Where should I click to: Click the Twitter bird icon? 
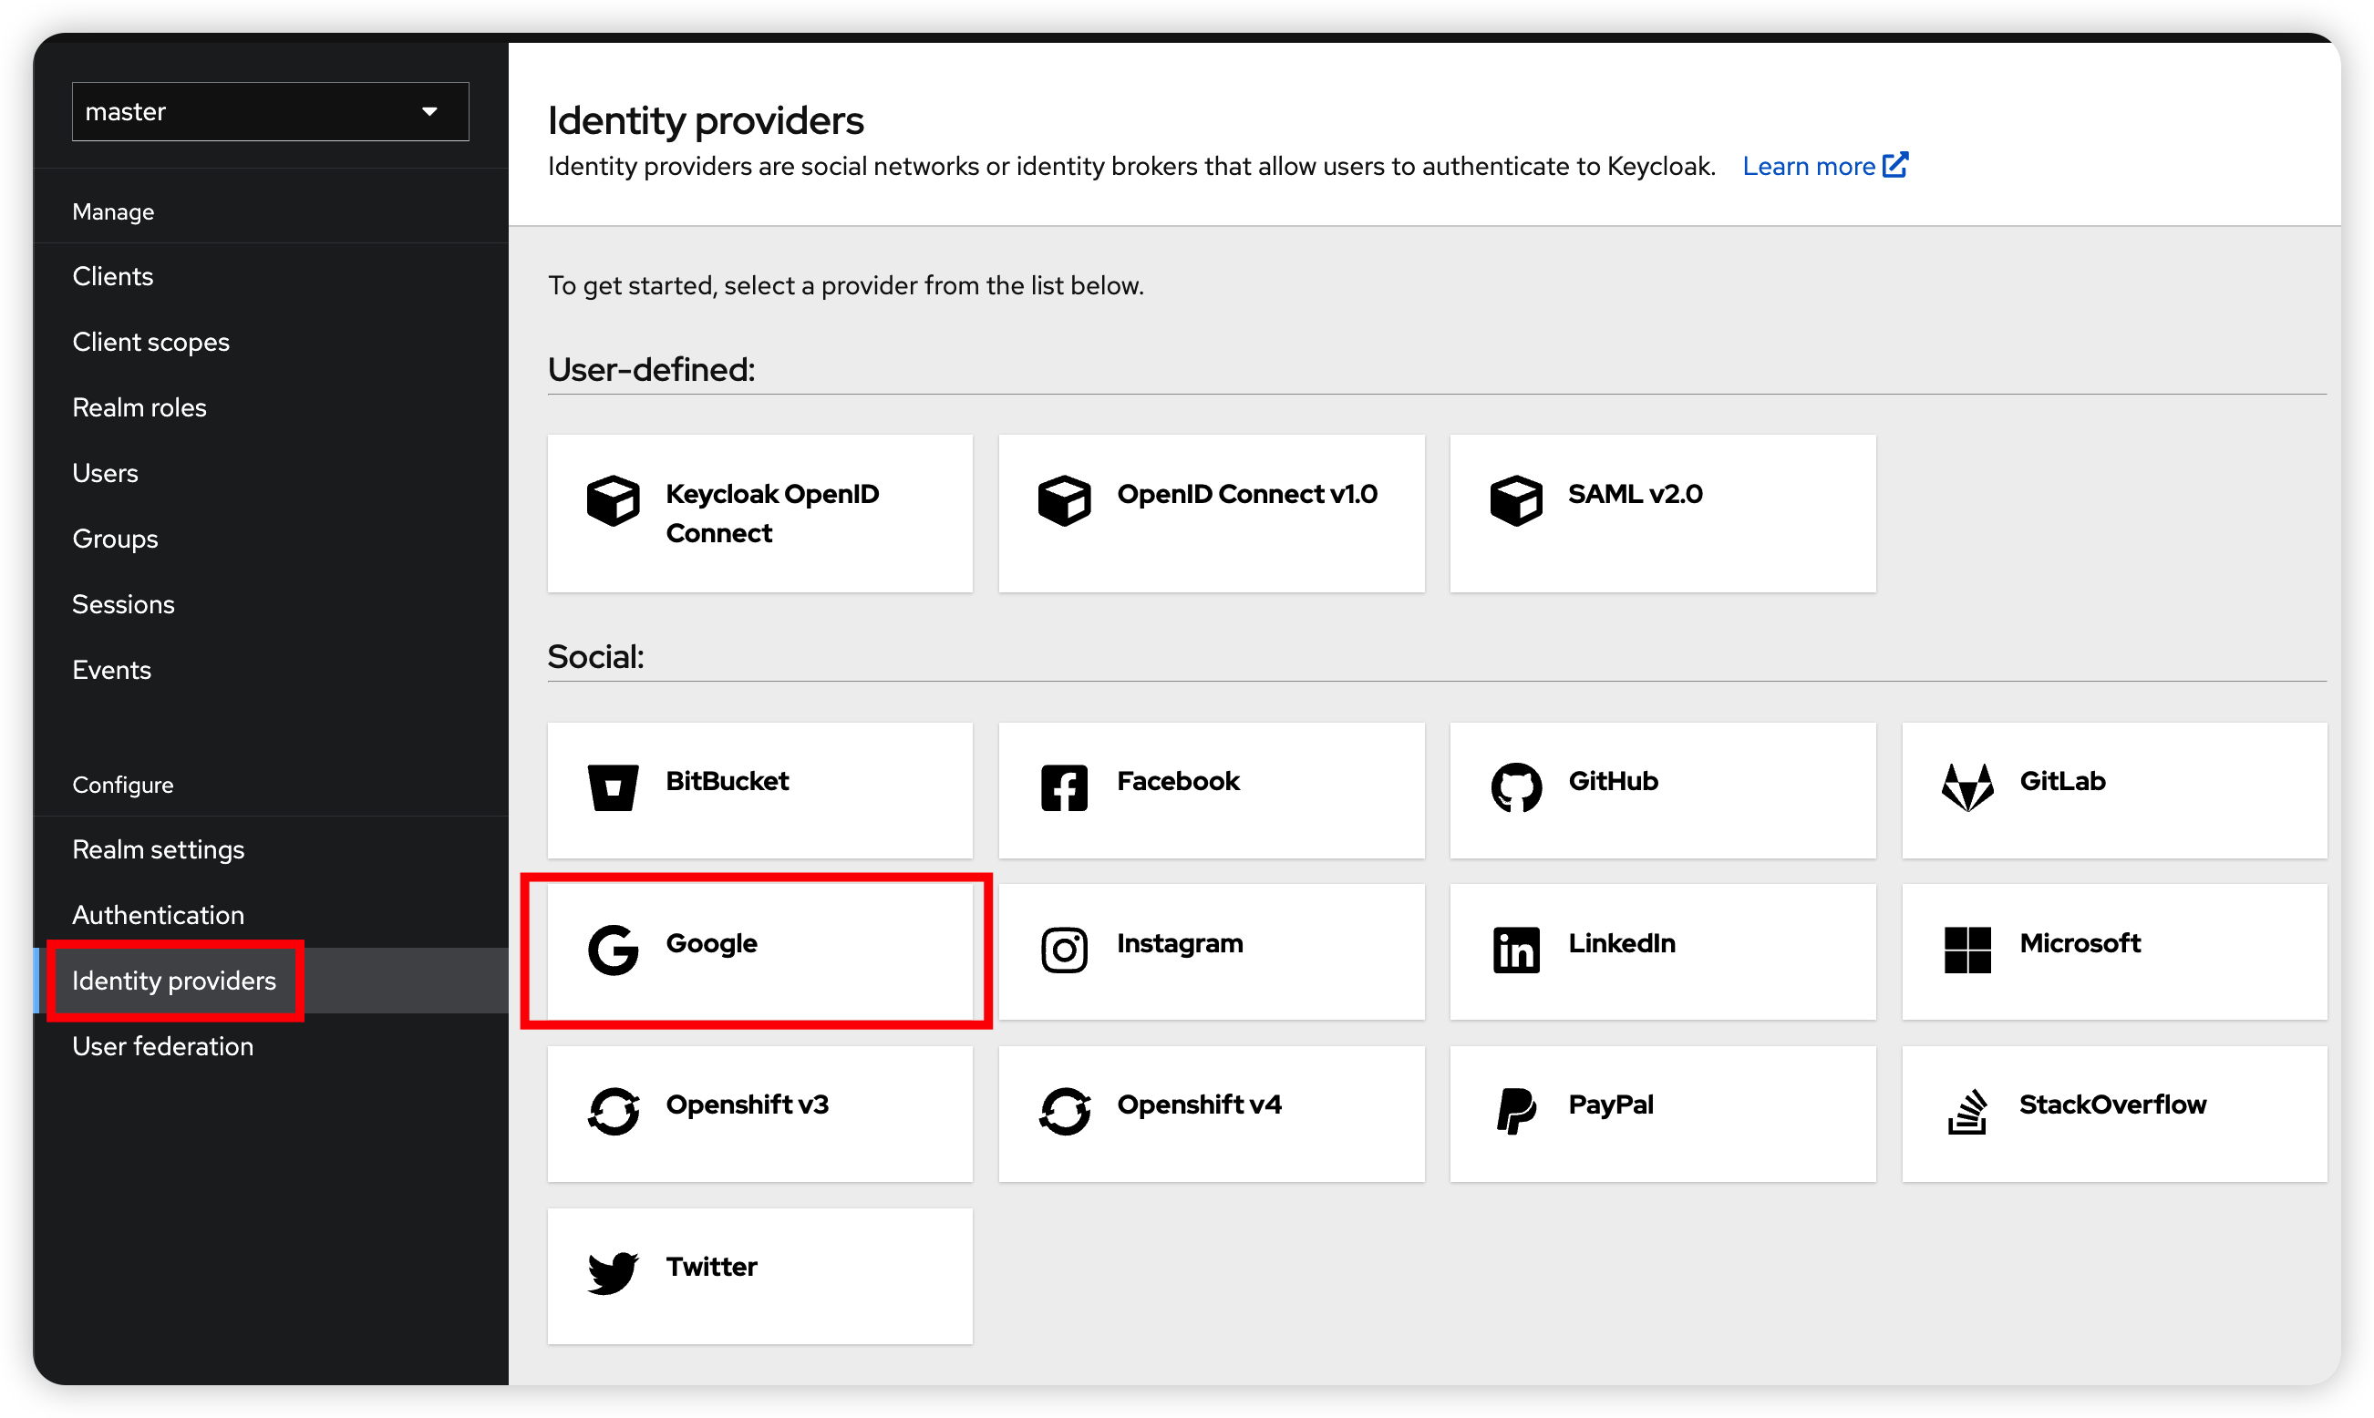click(x=613, y=1273)
